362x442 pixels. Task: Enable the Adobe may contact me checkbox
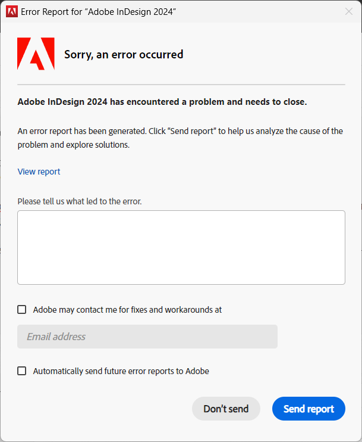click(x=22, y=310)
